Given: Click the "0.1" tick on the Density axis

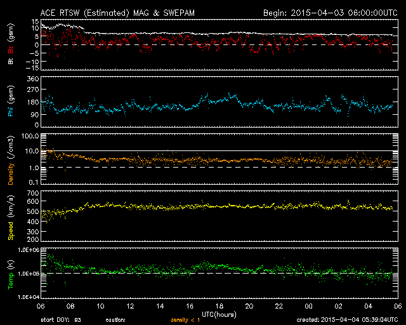Looking at the screenshot, I should (x=34, y=182).
